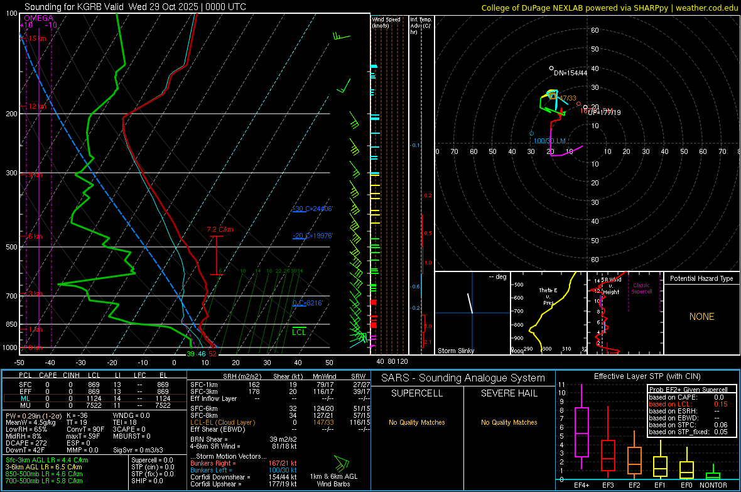This screenshot has height=492, width=741.
Task: Click the 1km & 6km AGL wind barb icon
Action: pos(341,462)
